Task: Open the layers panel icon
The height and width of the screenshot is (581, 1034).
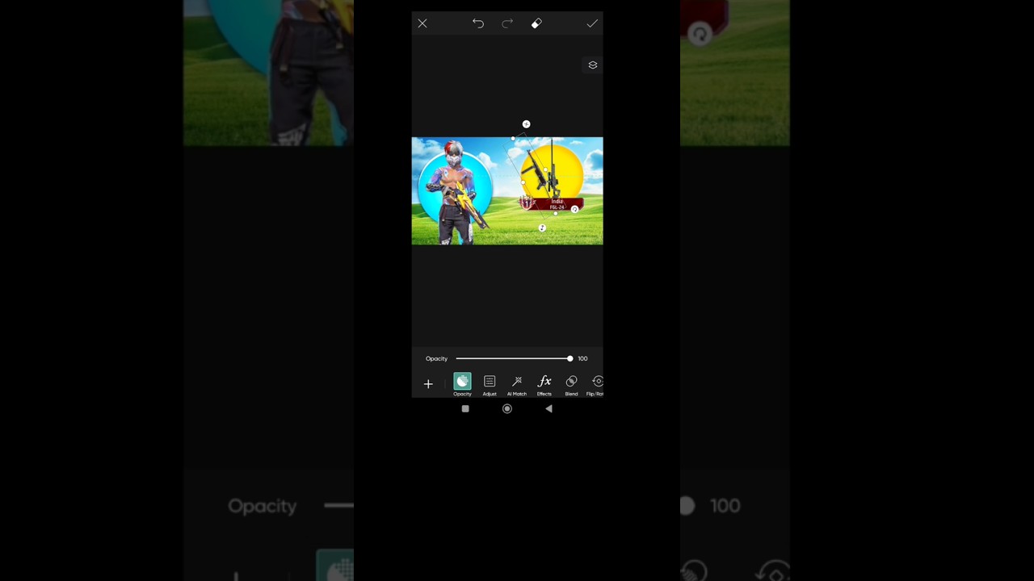Action: coord(593,65)
